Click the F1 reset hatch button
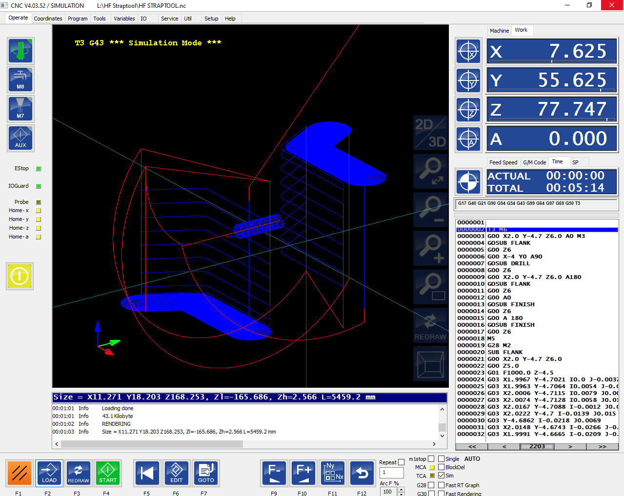Screen dimensions: 624x496 20,473
